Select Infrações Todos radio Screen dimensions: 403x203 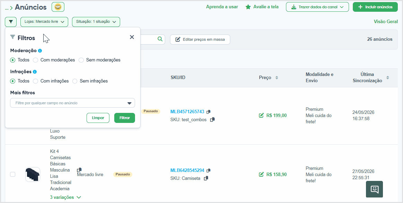point(12,81)
